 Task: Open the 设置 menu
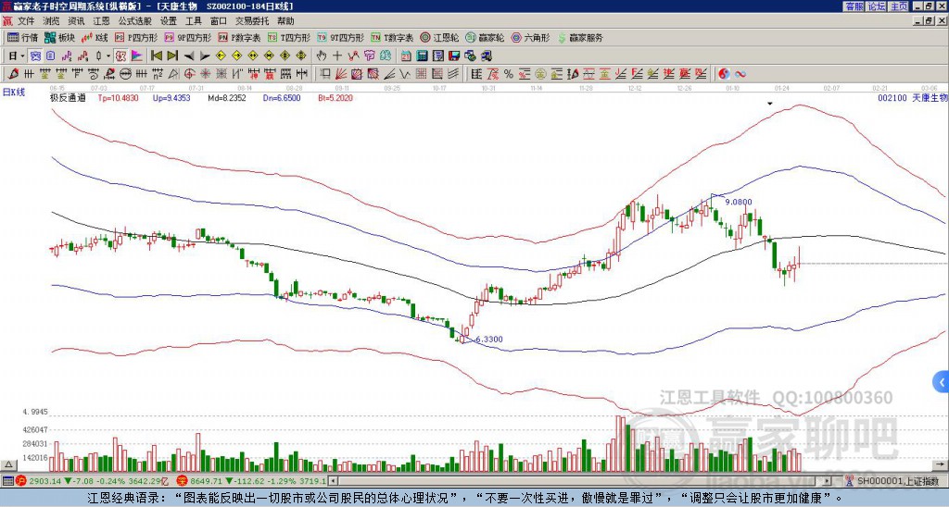(169, 21)
